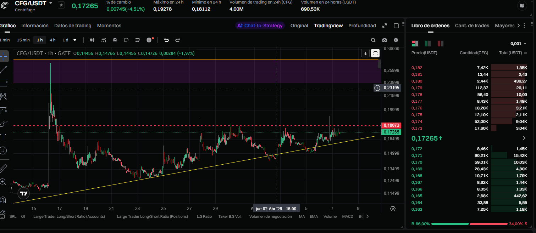Add CFG/USDT to favorites star
Viewport: 536px width, 233px height.
[x=61, y=5]
